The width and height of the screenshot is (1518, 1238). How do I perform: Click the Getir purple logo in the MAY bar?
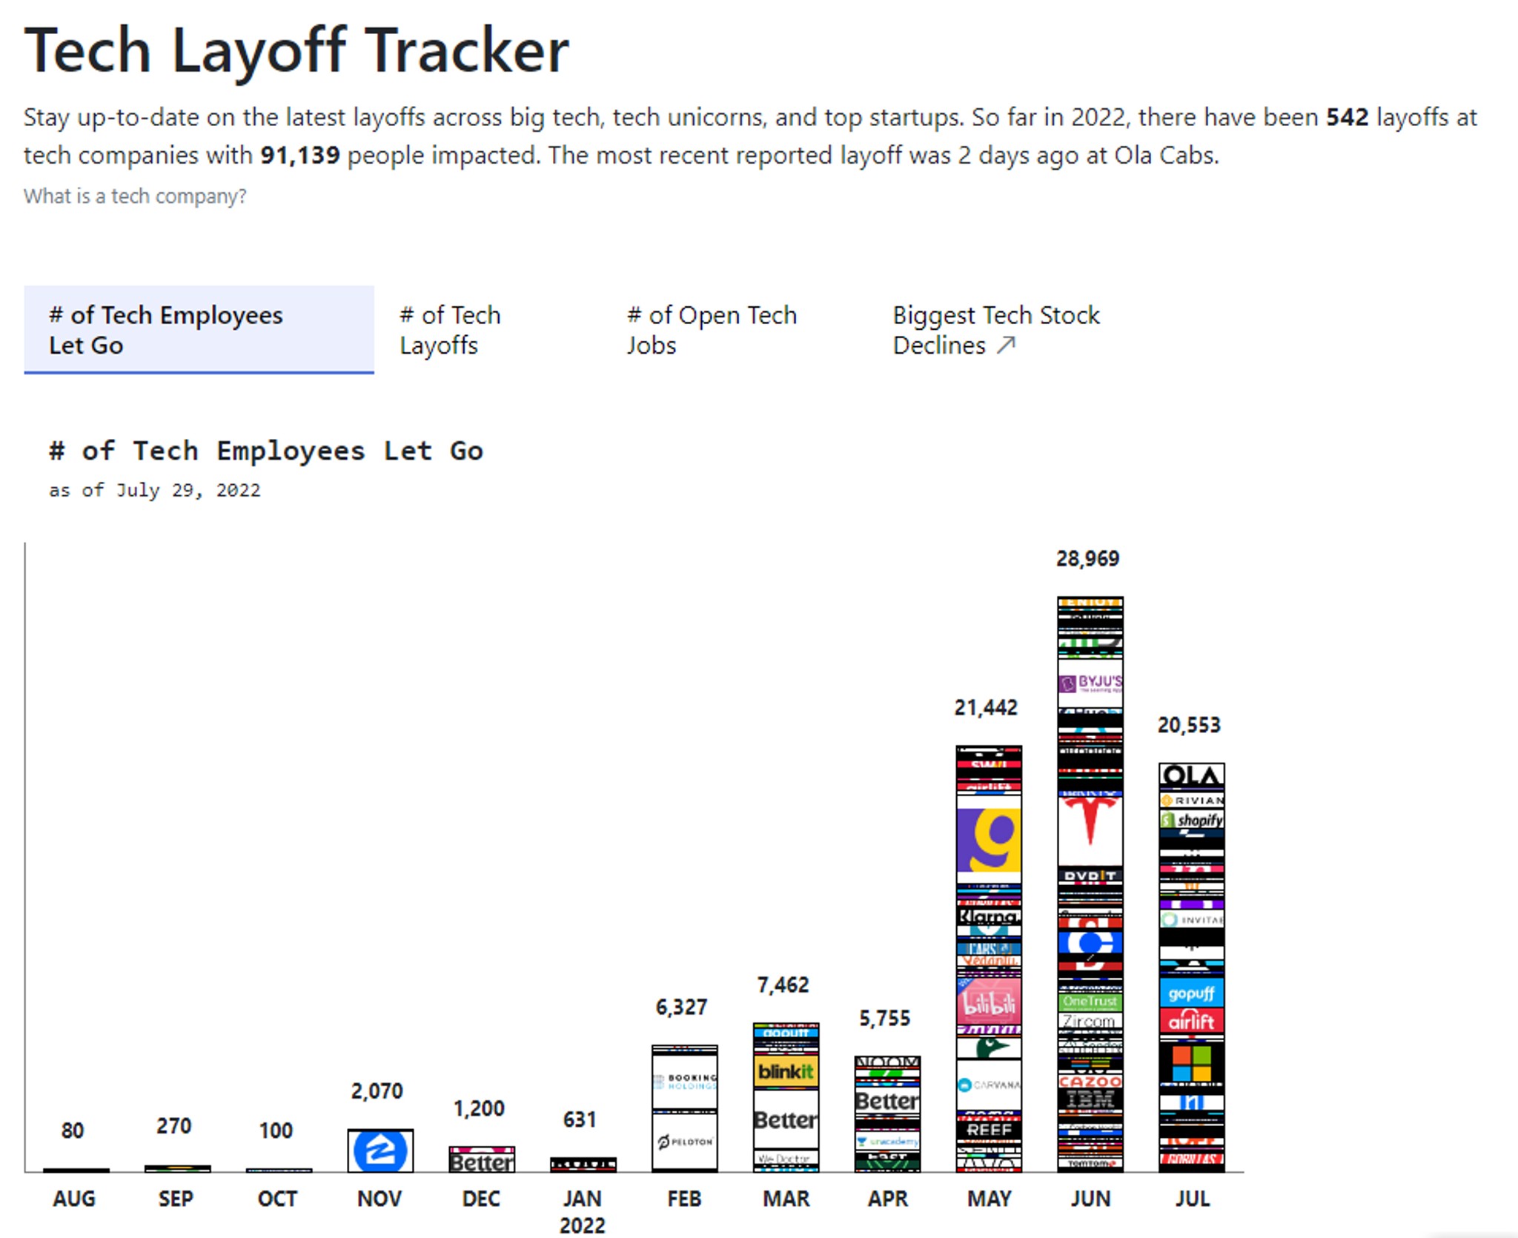tap(990, 841)
